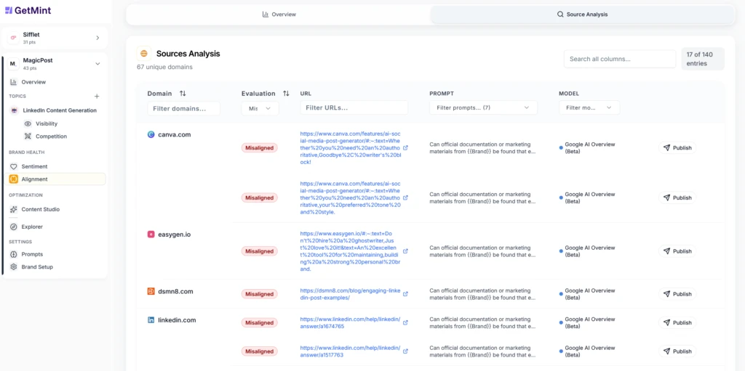Image resolution: width=745 pixels, height=371 pixels.
Task: Open canva.com URL ending and style
Action: (x=351, y=197)
